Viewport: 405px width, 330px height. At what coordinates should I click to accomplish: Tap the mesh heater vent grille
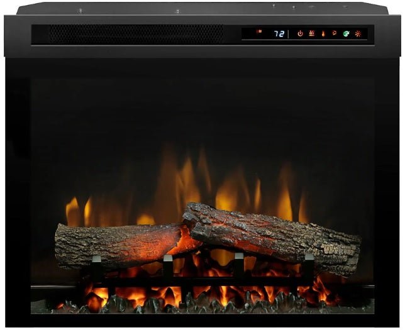coord(136,34)
